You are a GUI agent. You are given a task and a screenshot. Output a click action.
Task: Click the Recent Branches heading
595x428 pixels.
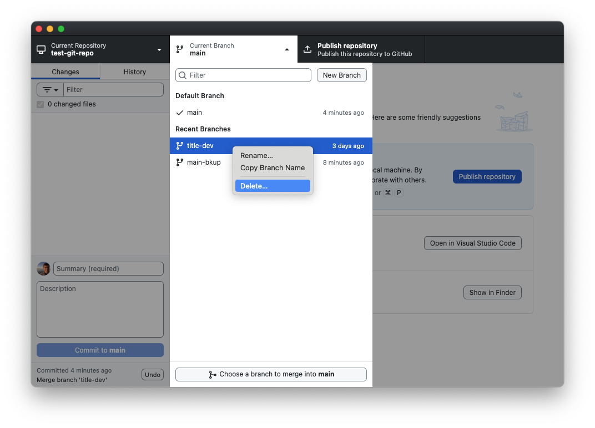click(203, 129)
